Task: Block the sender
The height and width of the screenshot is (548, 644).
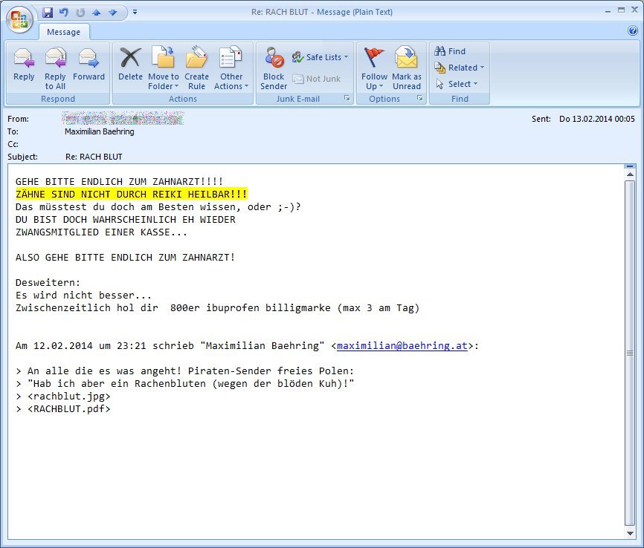Action: point(274,68)
